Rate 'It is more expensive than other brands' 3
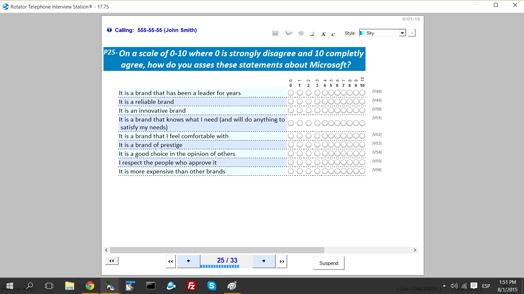This screenshot has width=524, height=294. click(317, 171)
